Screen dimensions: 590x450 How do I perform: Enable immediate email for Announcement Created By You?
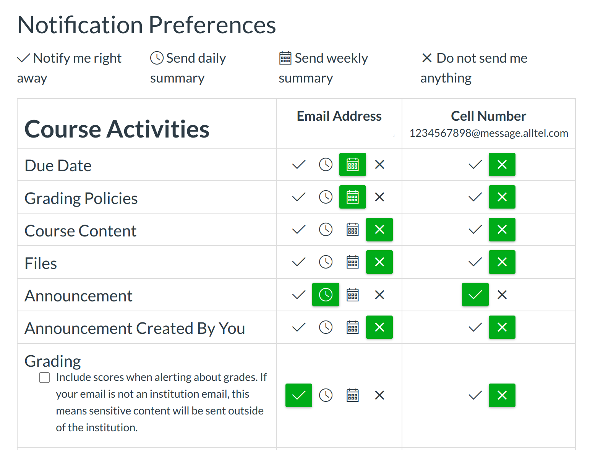click(x=299, y=327)
